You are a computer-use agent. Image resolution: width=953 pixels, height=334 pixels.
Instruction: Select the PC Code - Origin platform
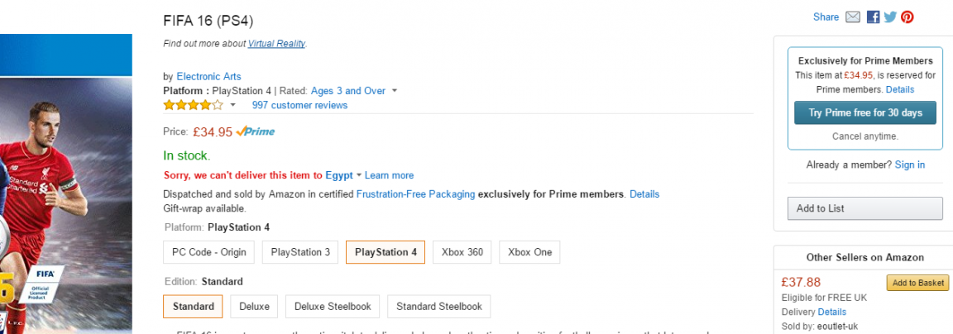click(x=209, y=252)
